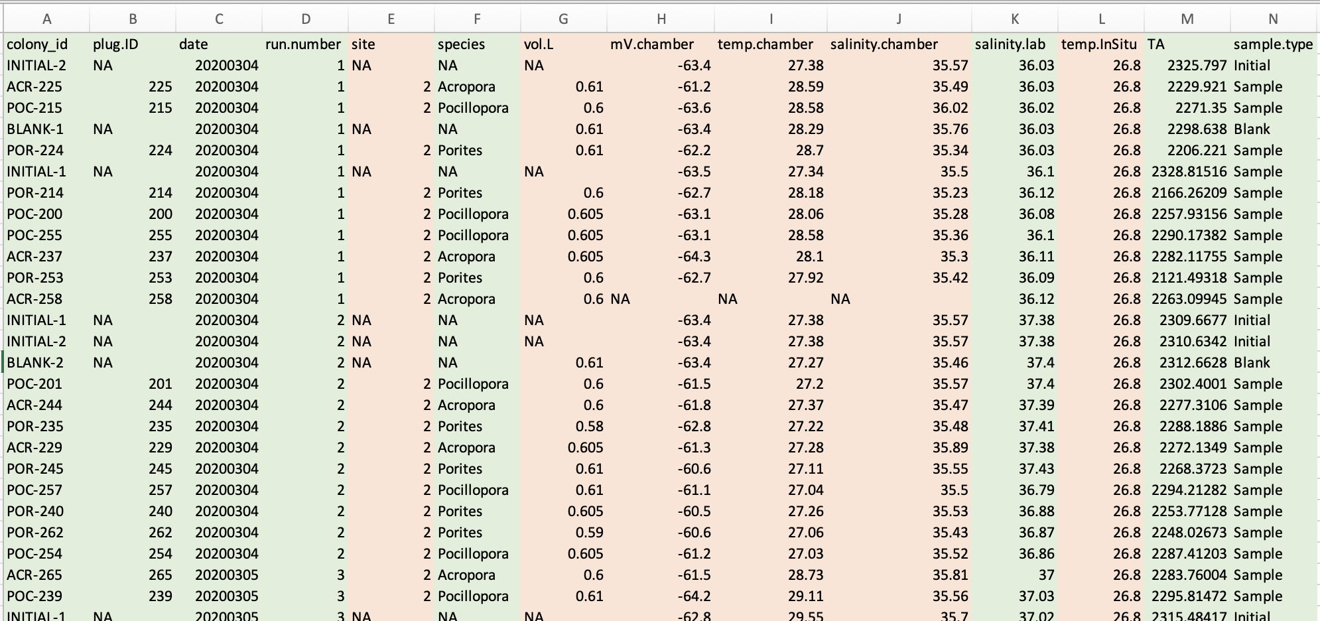Select column N header
The image size is (1320, 621).
[x=1274, y=19]
